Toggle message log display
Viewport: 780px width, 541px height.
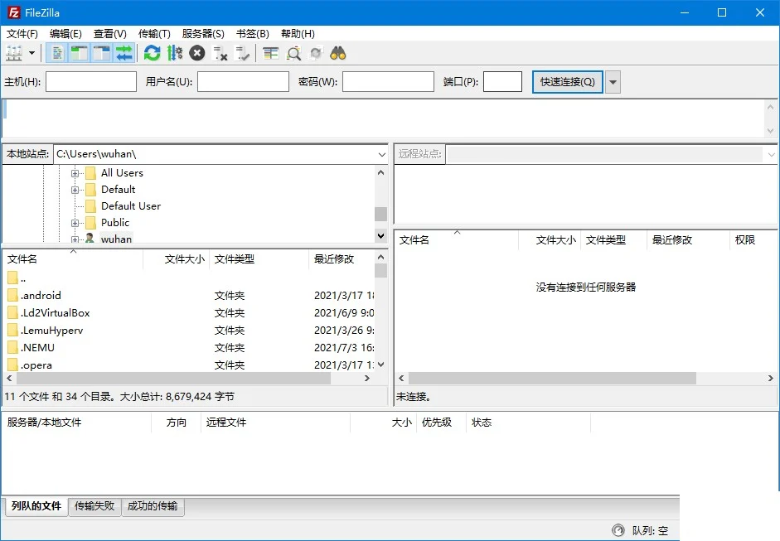pos(57,53)
